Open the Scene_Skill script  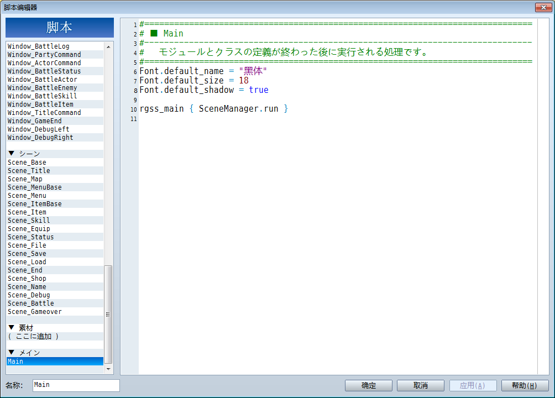click(x=55, y=220)
